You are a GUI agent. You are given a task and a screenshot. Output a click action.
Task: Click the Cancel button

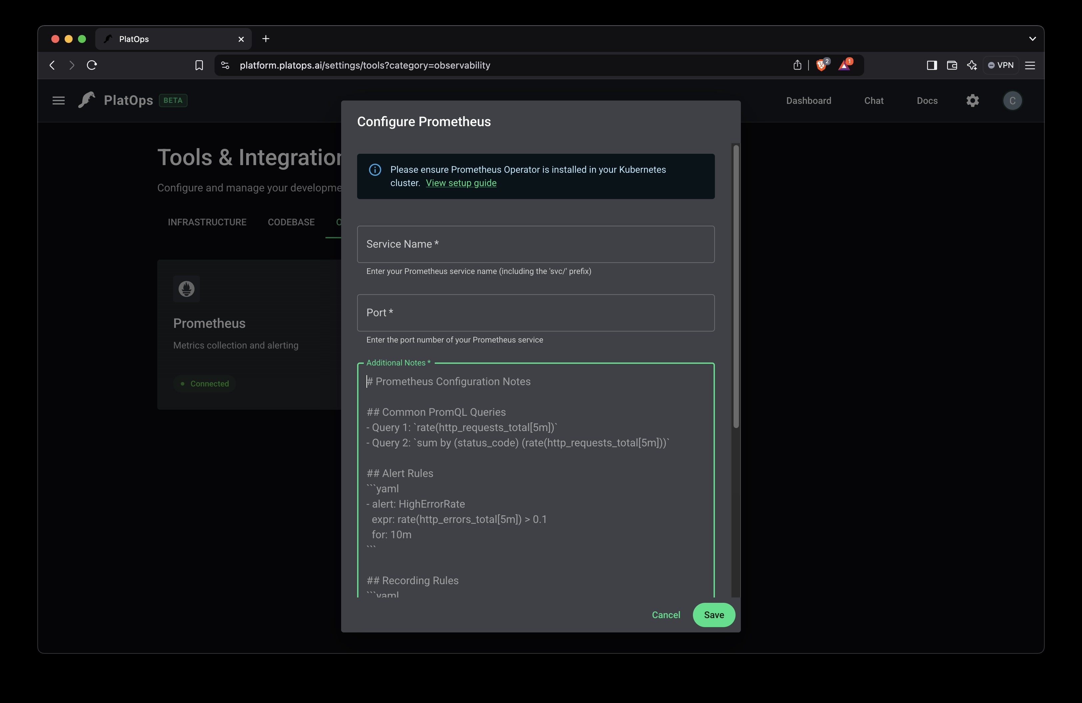pyautogui.click(x=666, y=615)
